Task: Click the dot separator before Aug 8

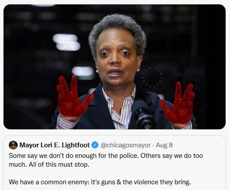Action: (153, 145)
